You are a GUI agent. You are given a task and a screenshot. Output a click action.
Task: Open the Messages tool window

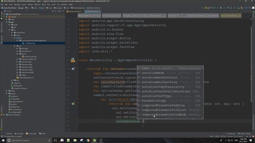(x=31, y=133)
